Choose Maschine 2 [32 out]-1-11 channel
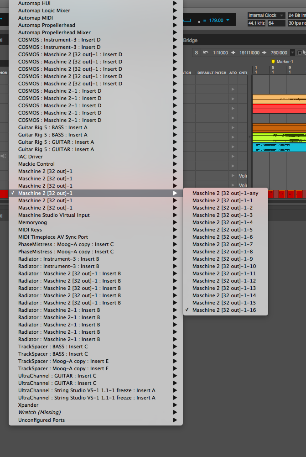 pyautogui.click(x=225, y=273)
